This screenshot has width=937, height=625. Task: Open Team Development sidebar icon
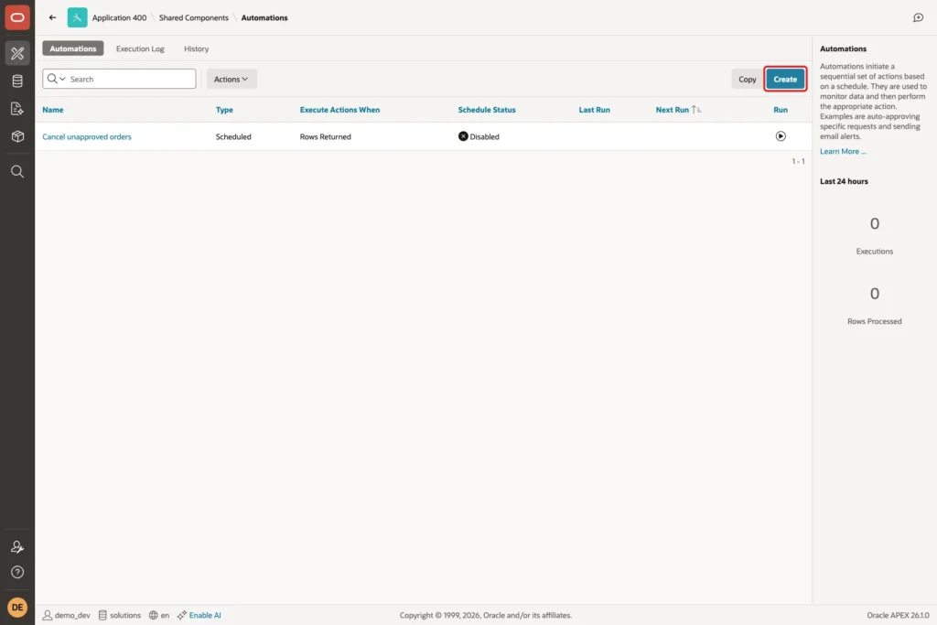tap(17, 109)
